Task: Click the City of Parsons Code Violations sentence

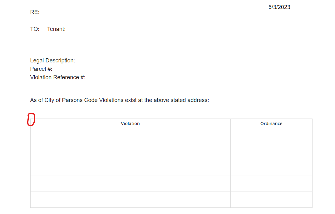Action: point(119,100)
